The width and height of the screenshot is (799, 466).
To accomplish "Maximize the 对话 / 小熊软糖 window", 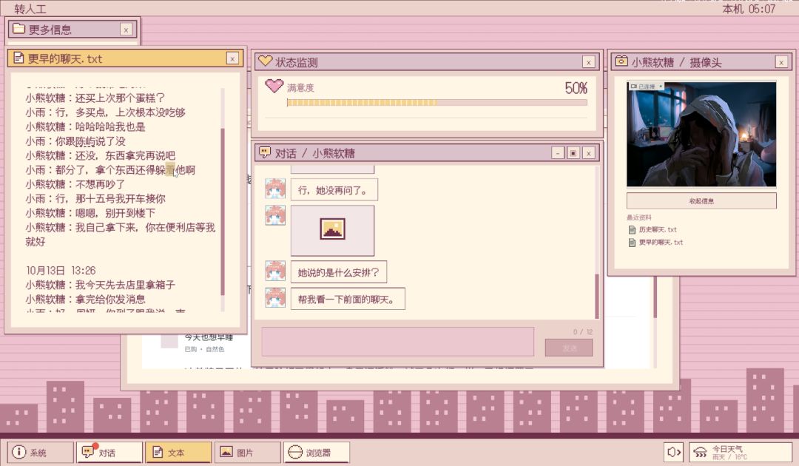I will [573, 153].
